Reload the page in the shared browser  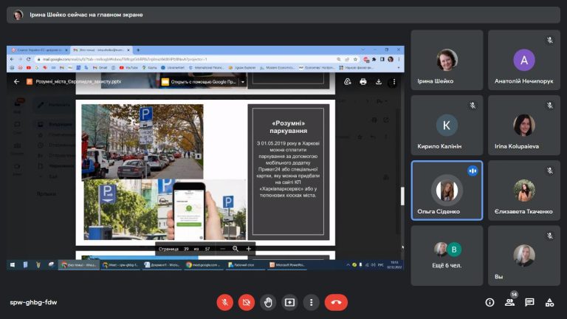(28, 59)
